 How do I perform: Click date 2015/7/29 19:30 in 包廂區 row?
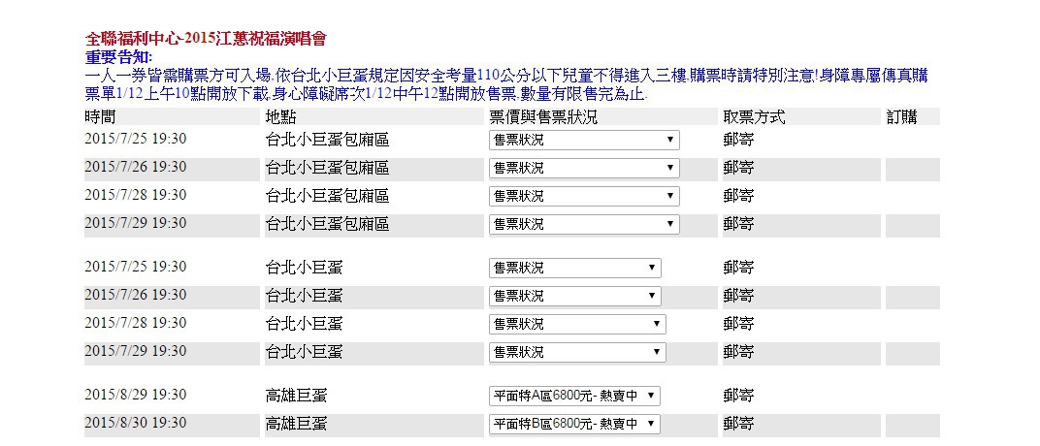tap(135, 223)
